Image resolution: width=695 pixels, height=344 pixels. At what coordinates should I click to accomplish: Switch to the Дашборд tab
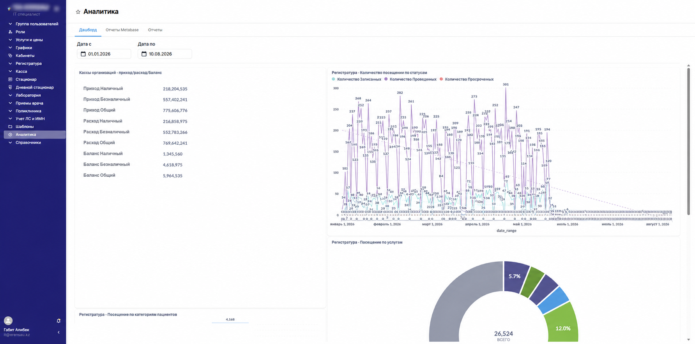click(x=88, y=30)
